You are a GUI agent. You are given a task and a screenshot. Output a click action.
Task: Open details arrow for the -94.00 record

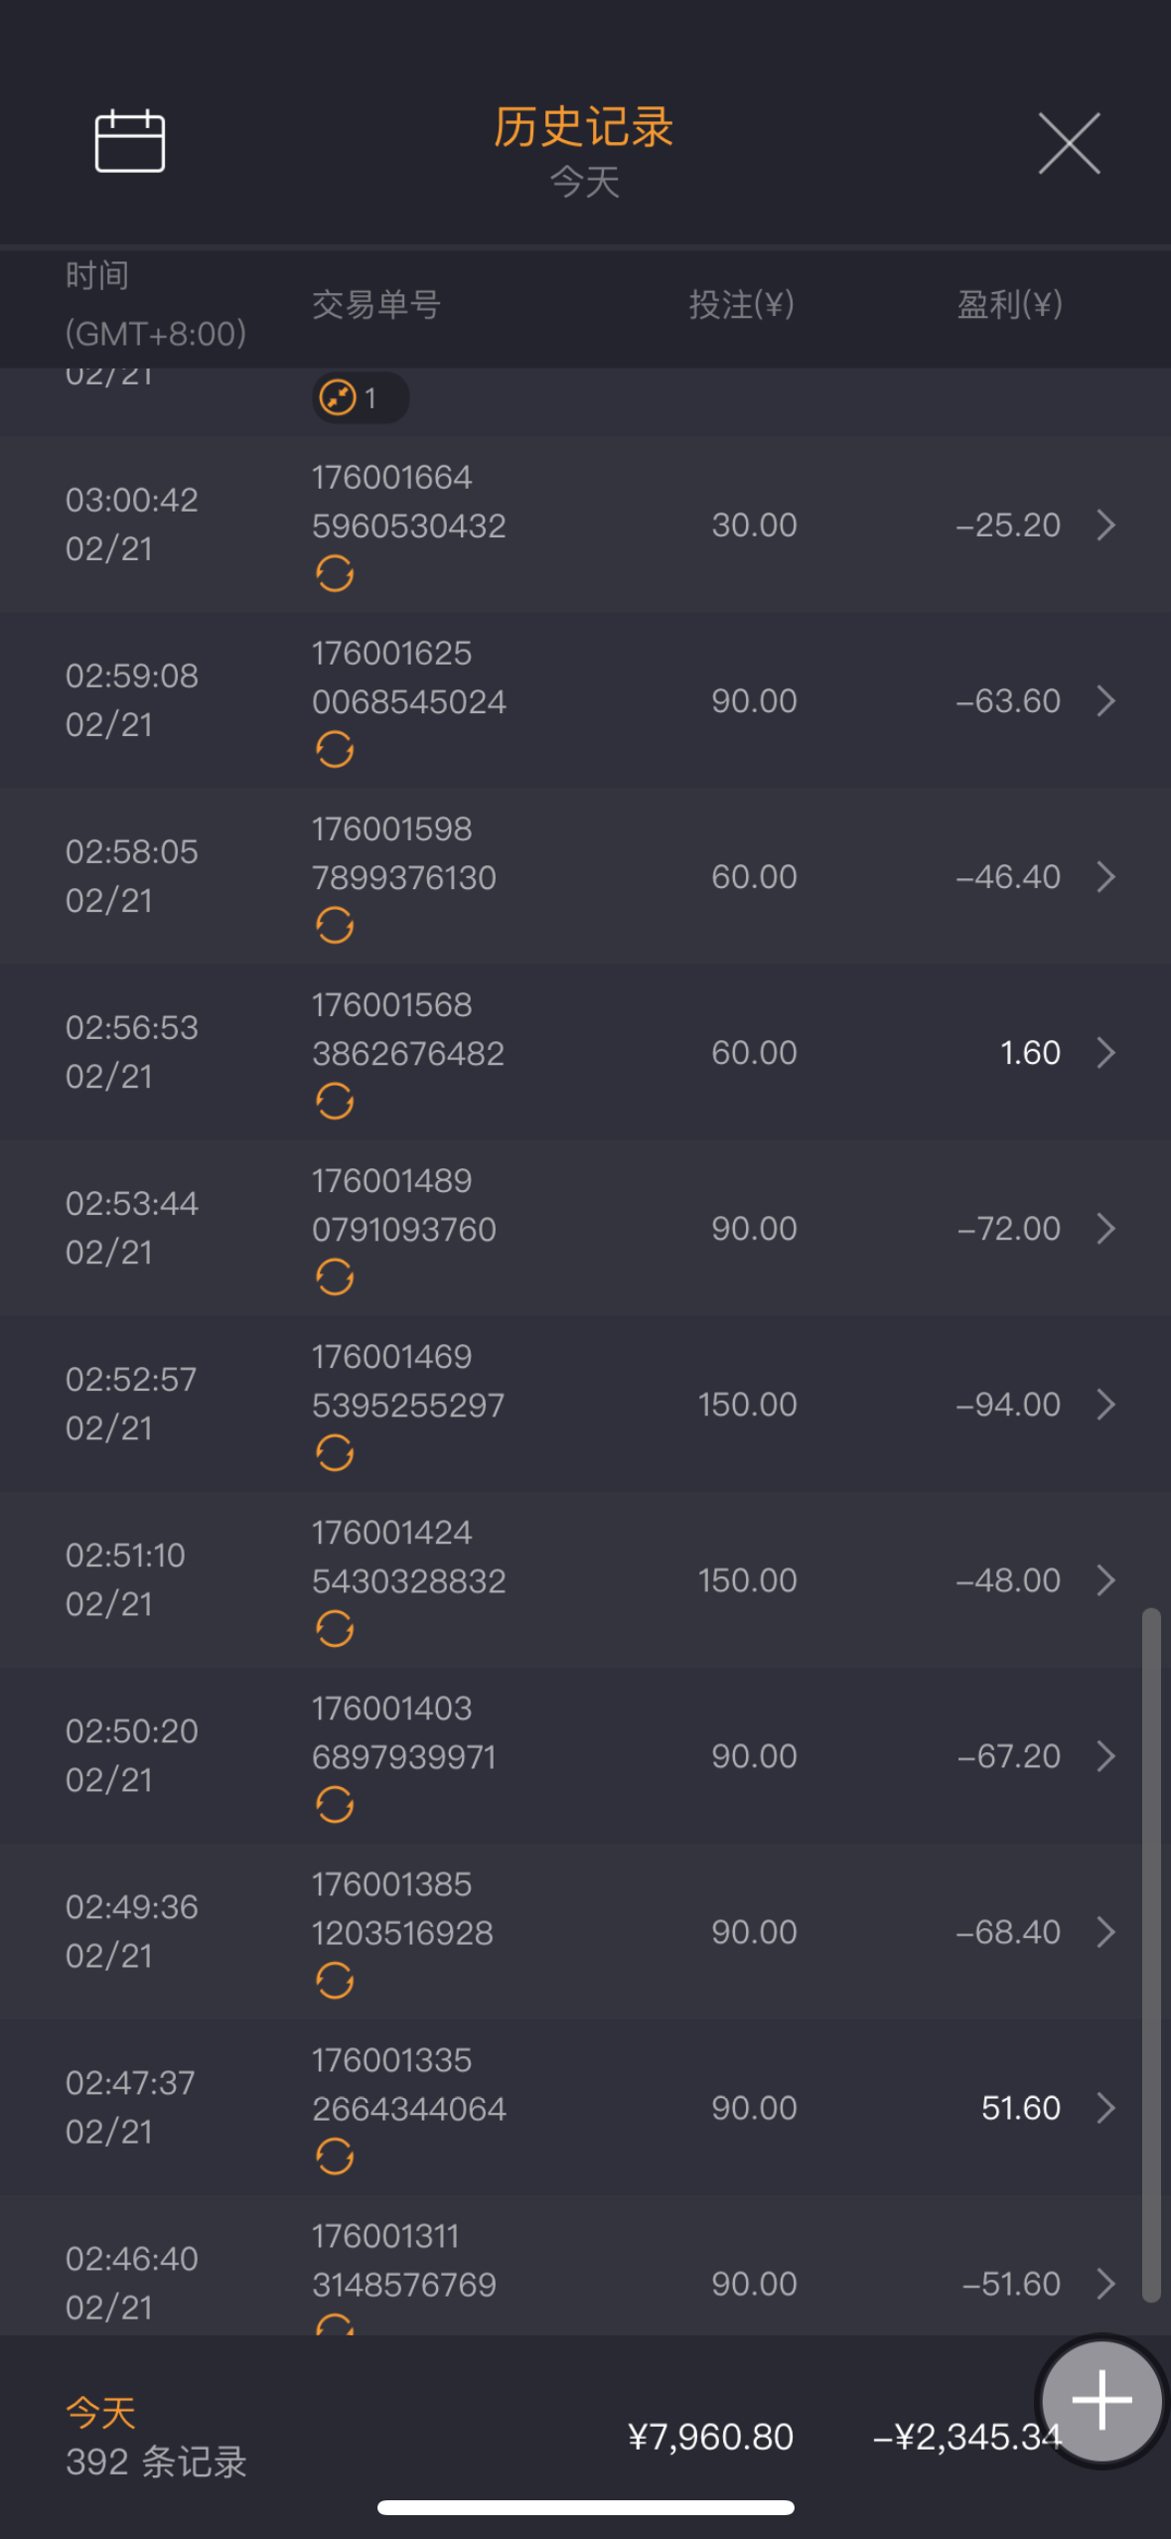pos(1105,1404)
